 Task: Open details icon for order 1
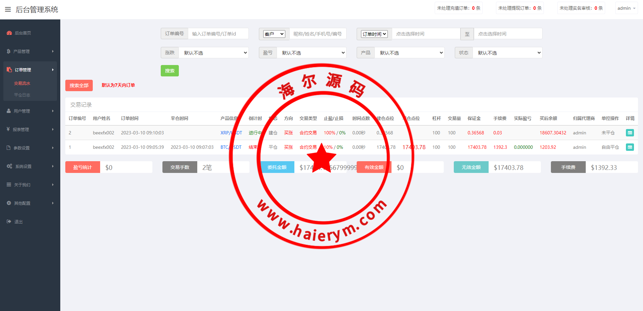point(630,147)
